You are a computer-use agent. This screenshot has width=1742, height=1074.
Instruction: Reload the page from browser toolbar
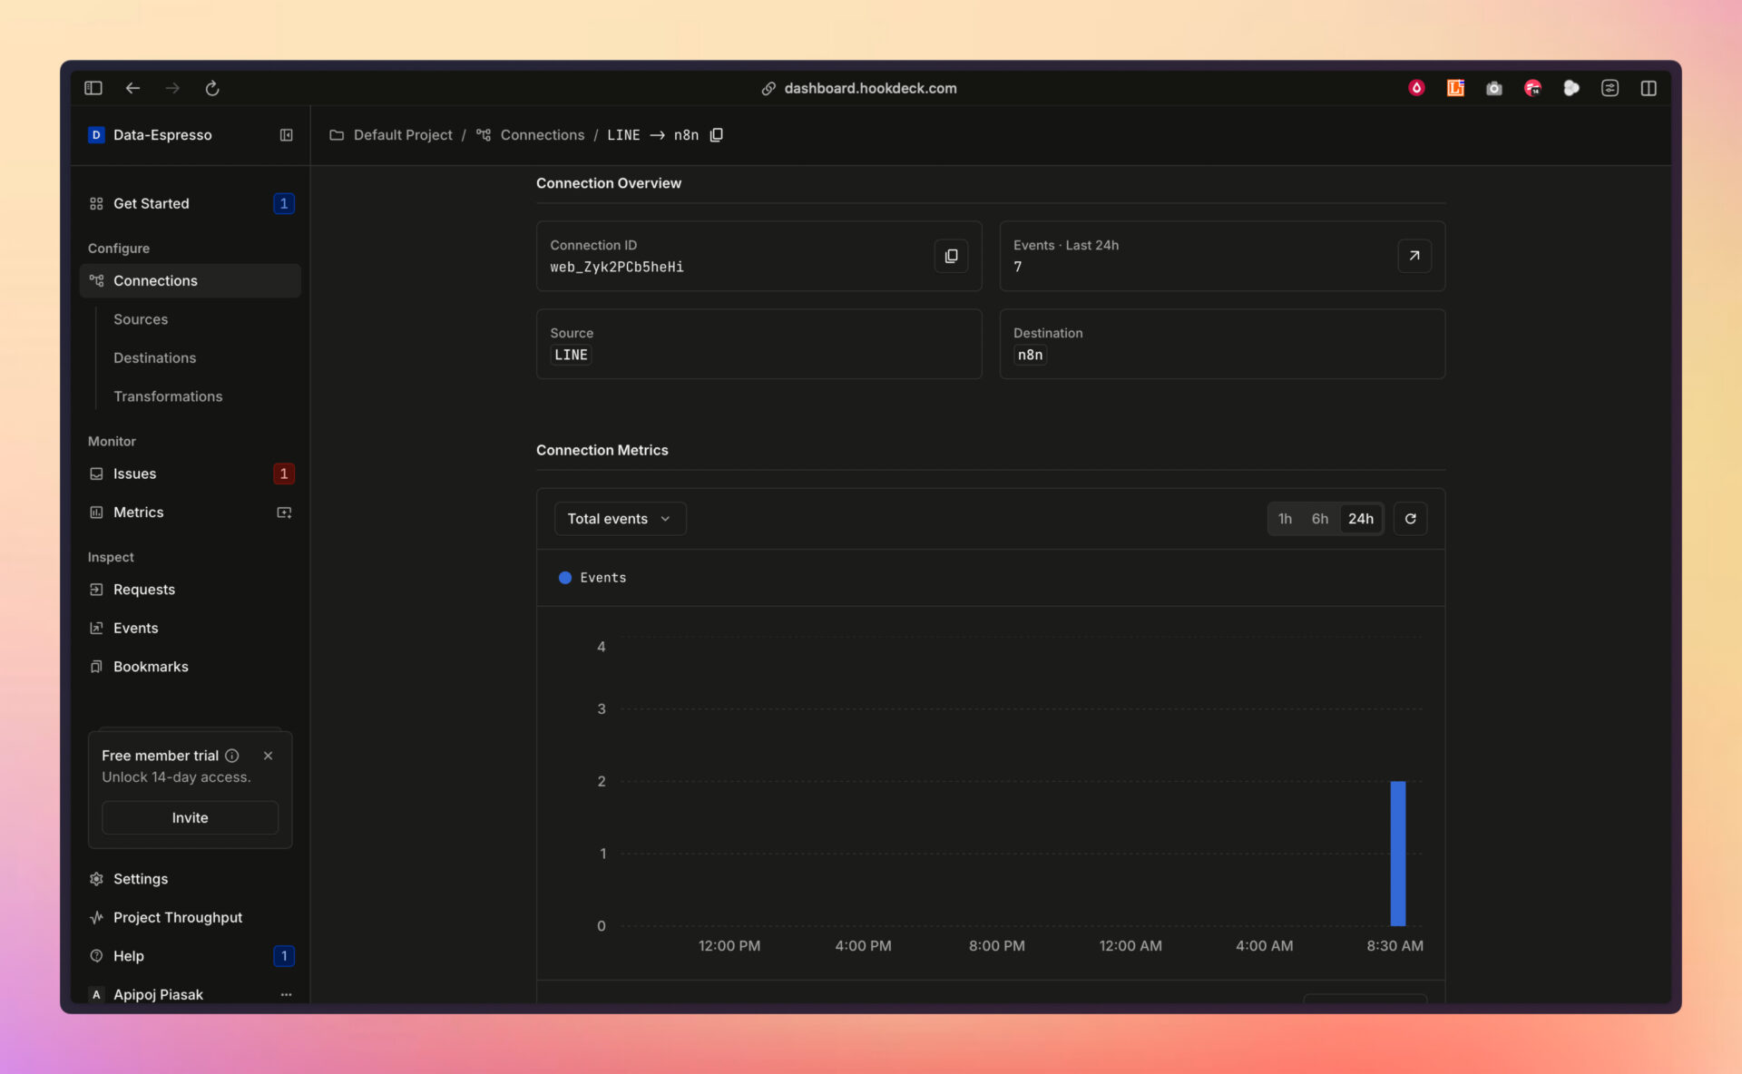click(x=212, y=88)
